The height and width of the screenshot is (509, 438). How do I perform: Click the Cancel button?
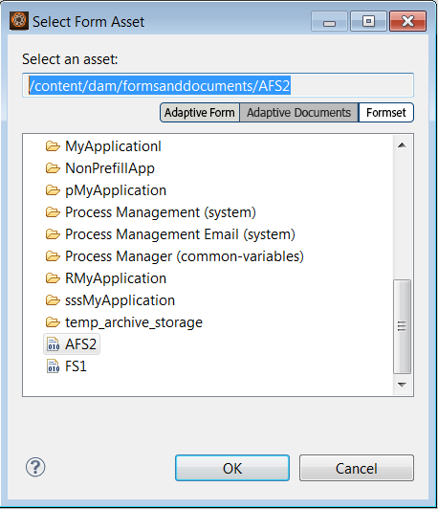tap(357, 468)
